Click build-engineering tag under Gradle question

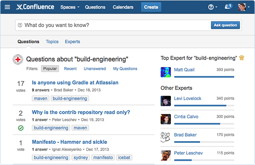[x=70, y=98]
